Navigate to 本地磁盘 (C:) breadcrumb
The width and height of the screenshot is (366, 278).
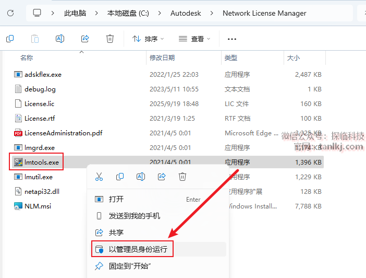click(128, 13)
